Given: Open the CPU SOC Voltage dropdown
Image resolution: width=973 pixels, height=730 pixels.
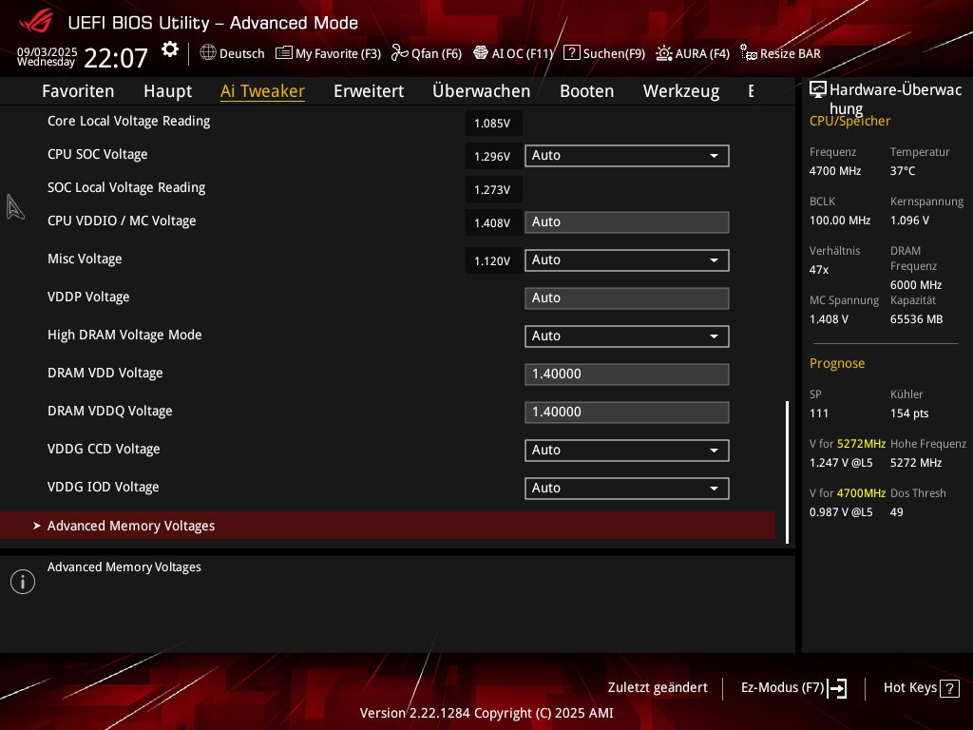Looking at the screenshot, I should tap(627, 156).
